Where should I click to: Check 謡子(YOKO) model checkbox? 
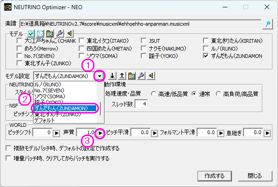[x=144, y=56]
